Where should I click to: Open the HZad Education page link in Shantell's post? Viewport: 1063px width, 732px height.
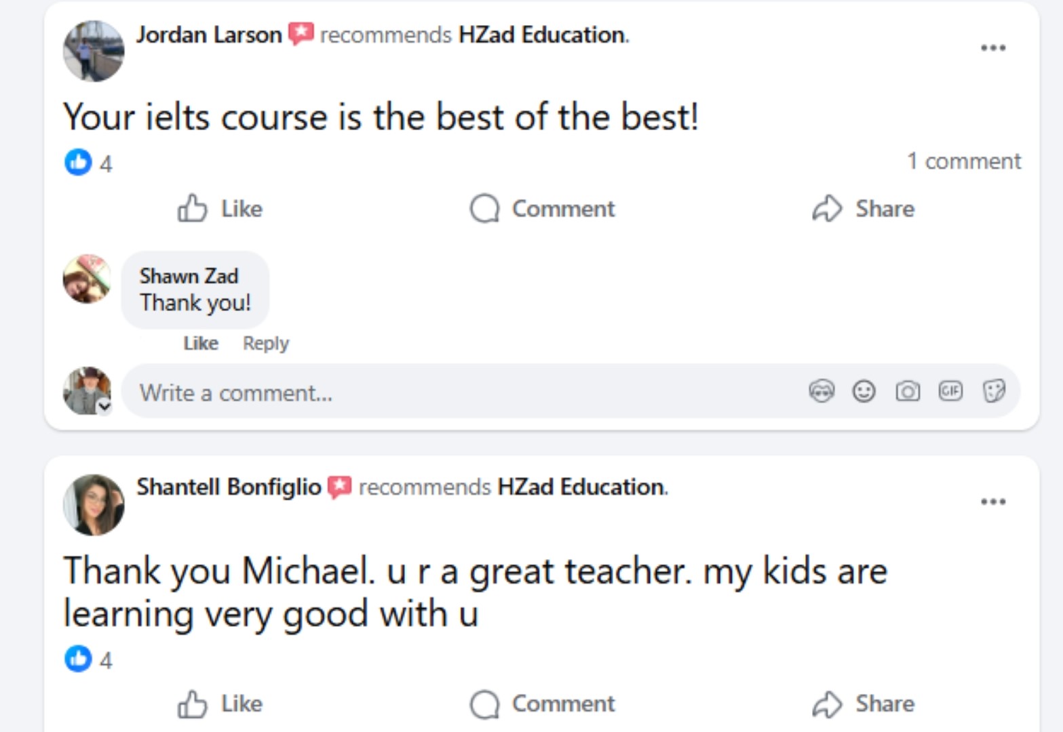(x=581, y=487)
